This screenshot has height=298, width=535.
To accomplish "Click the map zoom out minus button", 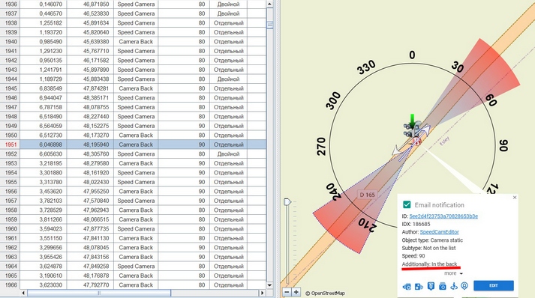I will [287, 292].
